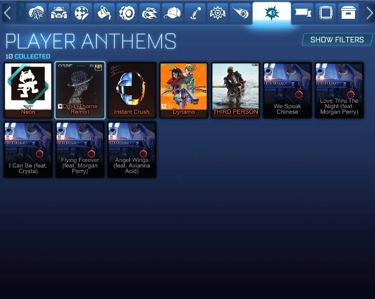Select the Neon anthem
The height and width of the screenshot is (299, 375).
click(x=28, y=90)
